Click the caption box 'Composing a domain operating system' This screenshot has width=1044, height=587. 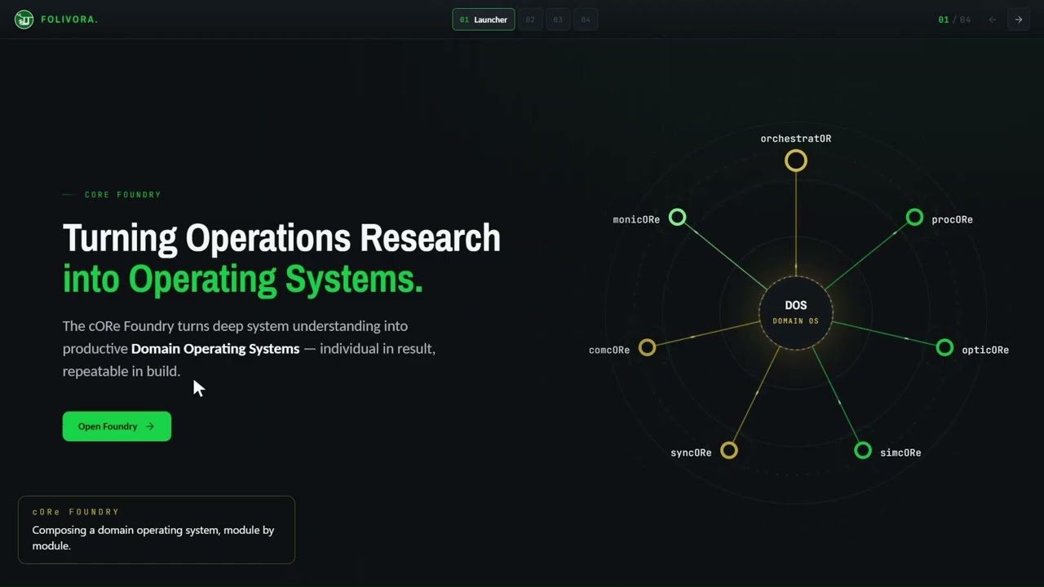[x=156, y=530]
